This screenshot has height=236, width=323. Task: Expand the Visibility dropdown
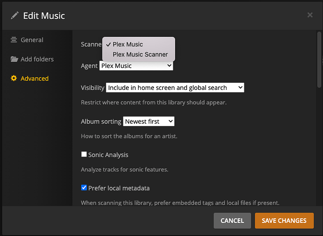pos(175,88)
